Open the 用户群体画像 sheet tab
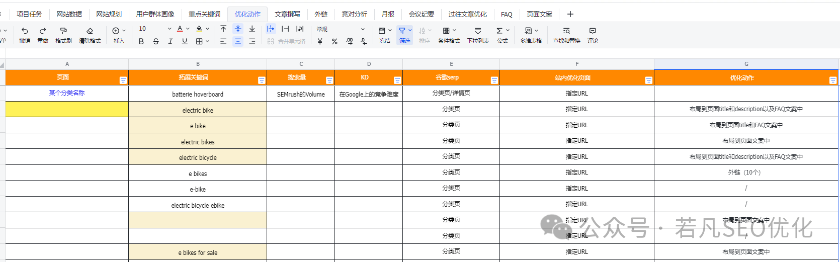 click(x=155, y=14)
